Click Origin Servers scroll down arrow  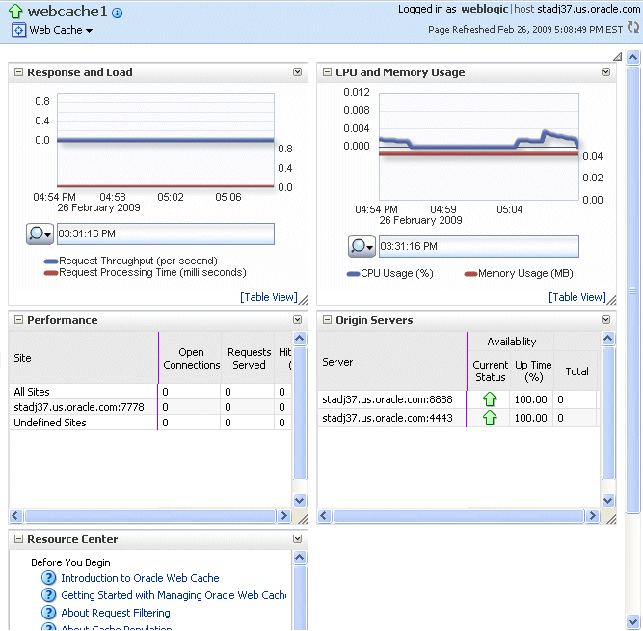point(608,500)
